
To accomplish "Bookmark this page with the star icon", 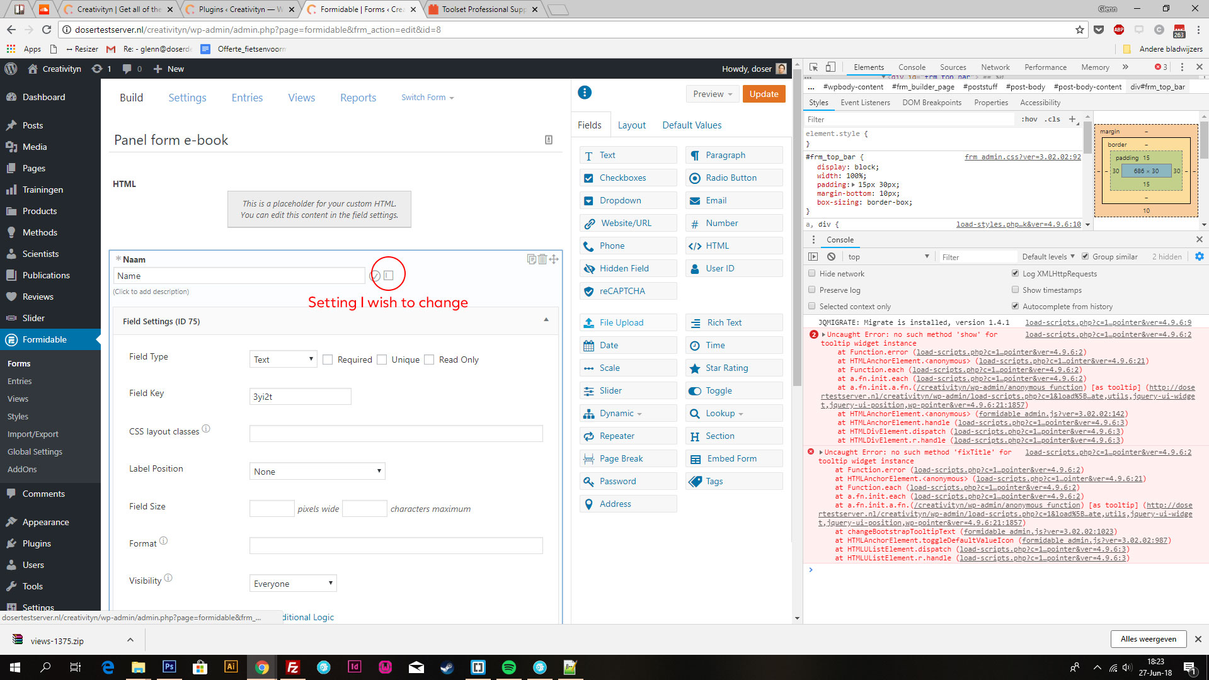I will [x=1080, y=30].
